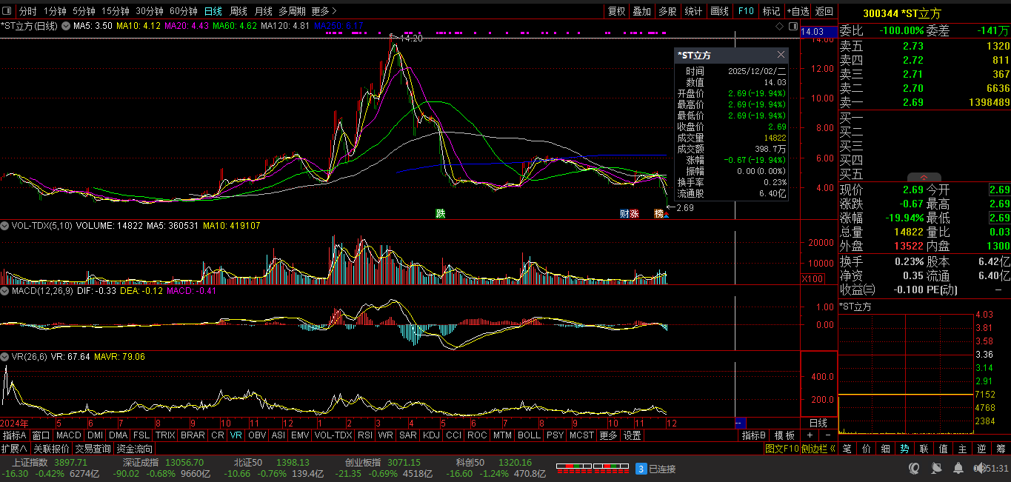The height and width of the screenshot is (482, 1011).
Task: Expand the MACD(12,26,9) indicator dropdown
Action: [5, 291]
